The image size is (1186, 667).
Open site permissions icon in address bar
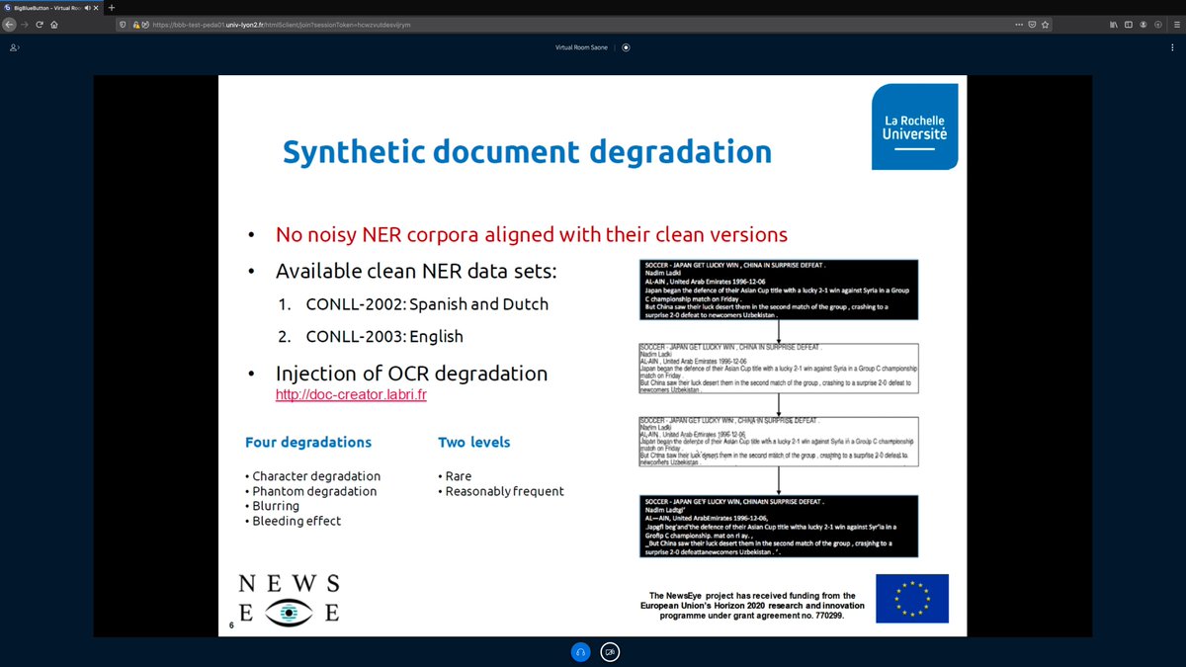click(x=144, y=24)
